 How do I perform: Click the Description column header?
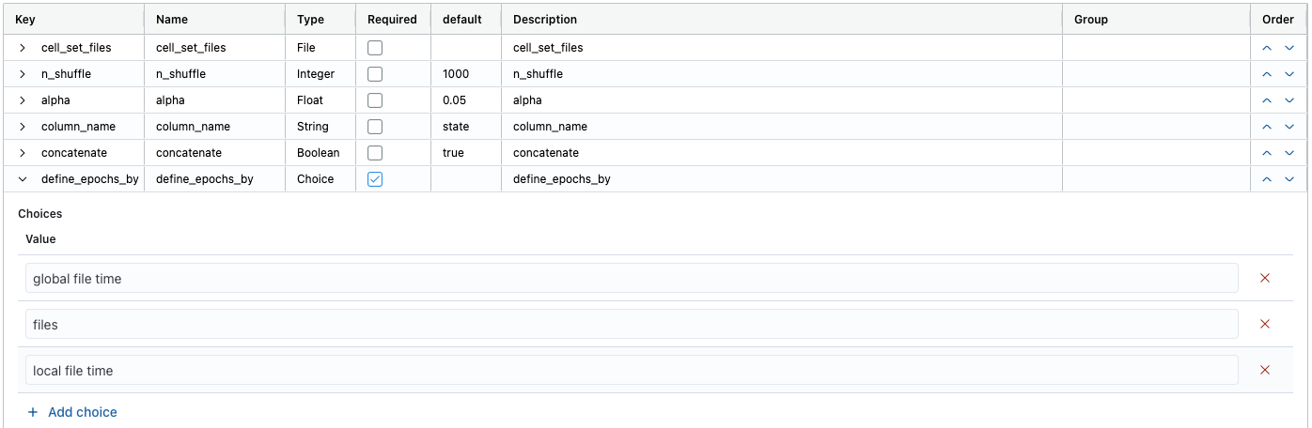(x=545, y=20)
